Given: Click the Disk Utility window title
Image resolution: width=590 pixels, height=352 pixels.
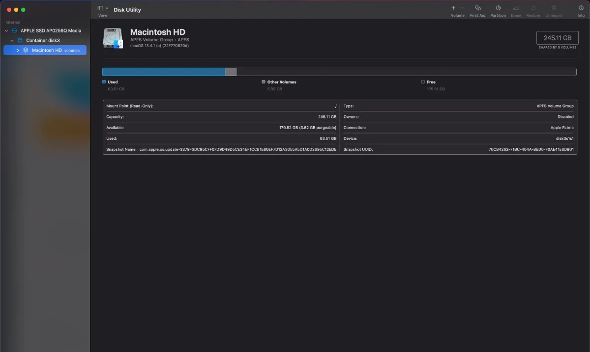Looking at the screenshot, I should click(x=127, y=10).
